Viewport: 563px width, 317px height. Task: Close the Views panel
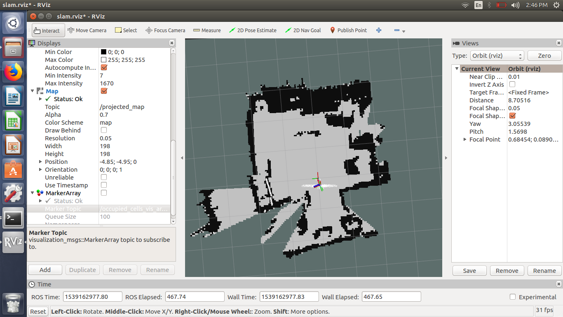click(x=559, y=43)
